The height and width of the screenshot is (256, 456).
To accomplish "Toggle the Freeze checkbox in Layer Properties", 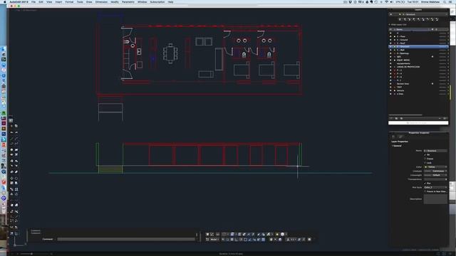I will [425, 159].
